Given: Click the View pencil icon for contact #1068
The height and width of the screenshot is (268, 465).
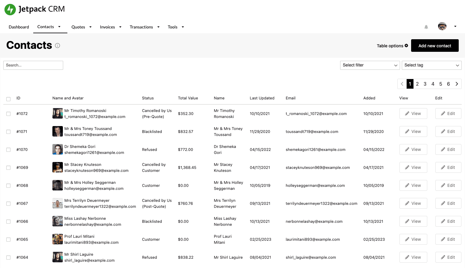Looking at the screenshot, I should [x=407, y=185].
